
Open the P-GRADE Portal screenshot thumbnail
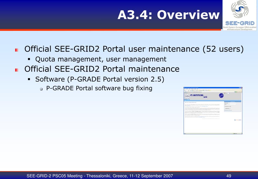(213, 110)
